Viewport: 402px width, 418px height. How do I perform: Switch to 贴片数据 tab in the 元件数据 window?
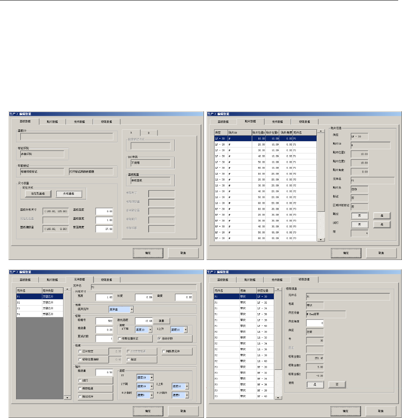pos(52,280)
